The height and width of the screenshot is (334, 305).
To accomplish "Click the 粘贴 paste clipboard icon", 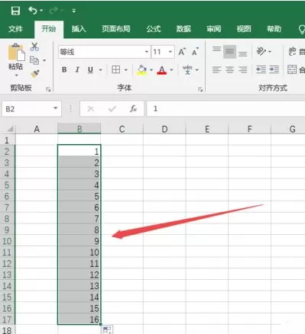I will [x=16, y=53].
